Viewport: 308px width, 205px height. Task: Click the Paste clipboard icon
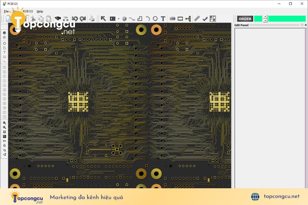pyautogui.click(x=49, y=19)
